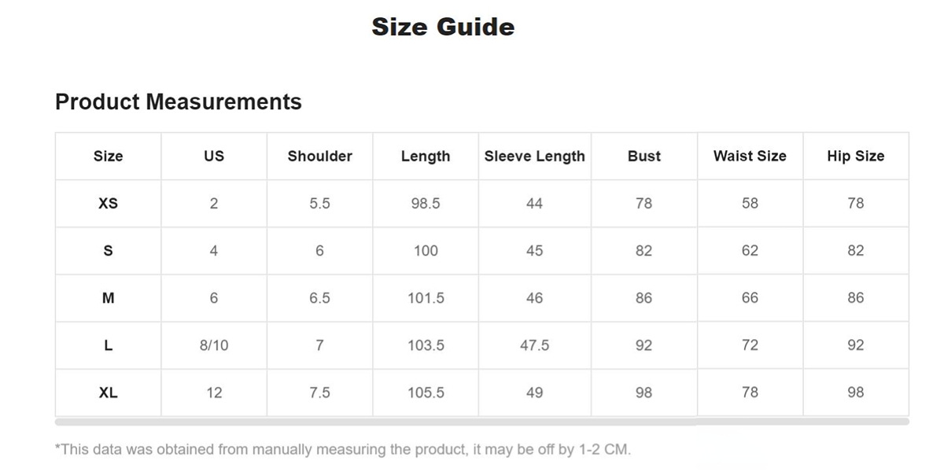944x472 pixels.
Task: Click the XL size row label
Action: (108, 392)
